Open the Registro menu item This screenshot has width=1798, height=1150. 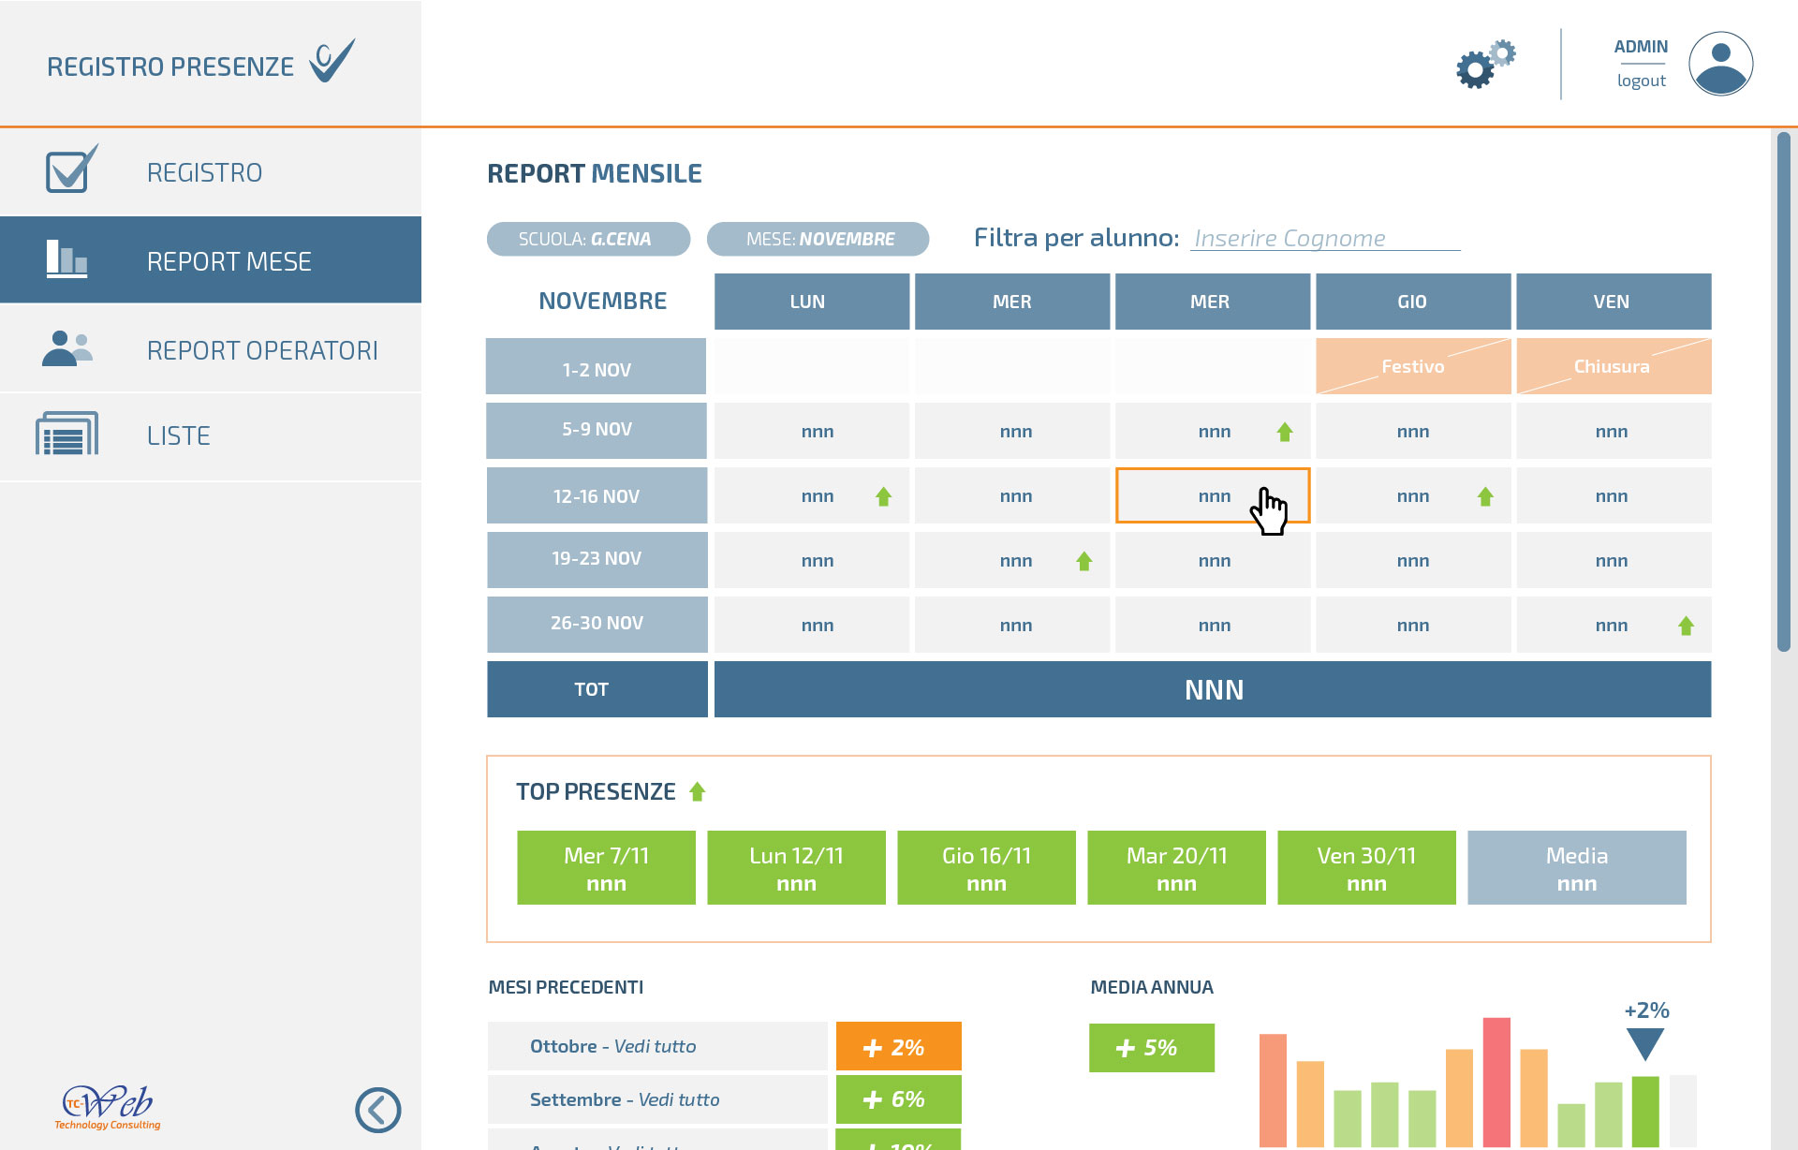coord(211,172)
